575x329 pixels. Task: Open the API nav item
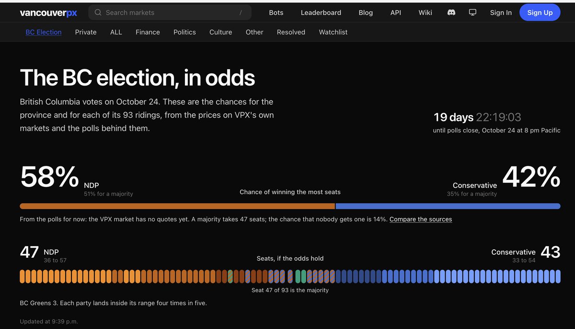(x=396, y=12)
